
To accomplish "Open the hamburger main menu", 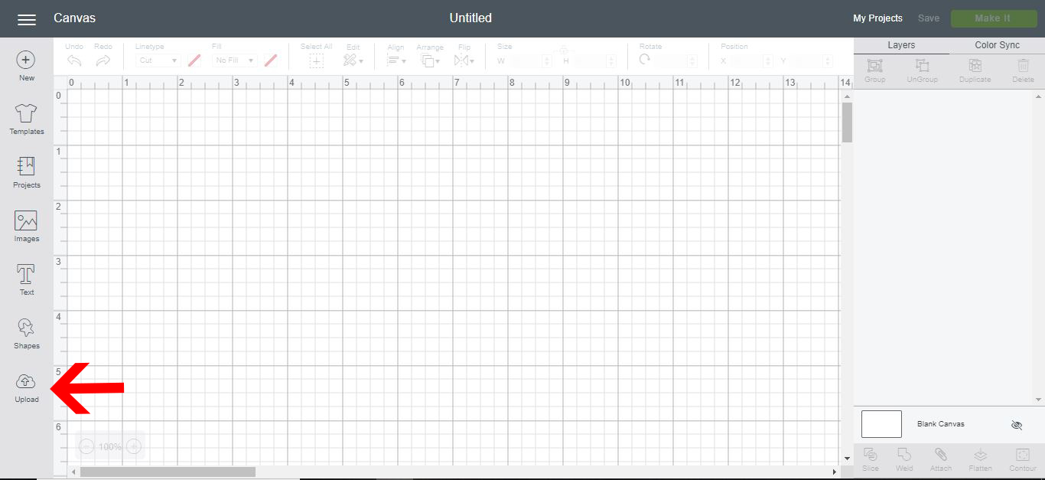I will point(27,19).
